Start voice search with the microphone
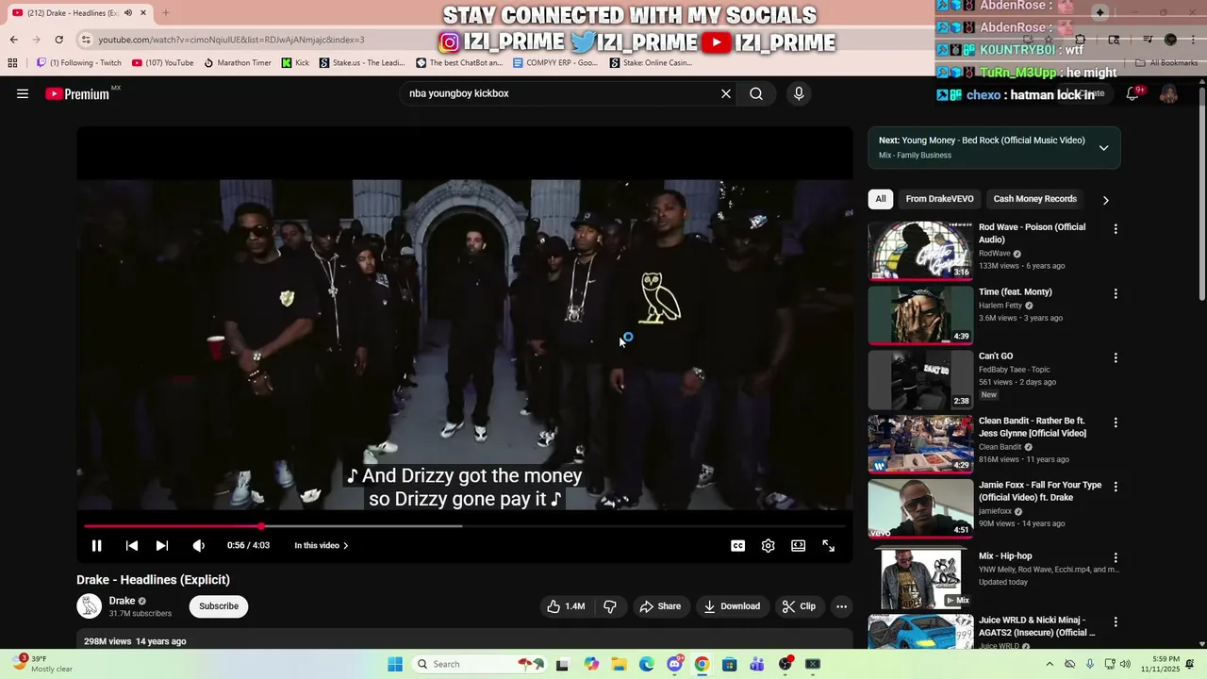The height and width of the screenshot is (679, 1207). (x=799, y=93)
